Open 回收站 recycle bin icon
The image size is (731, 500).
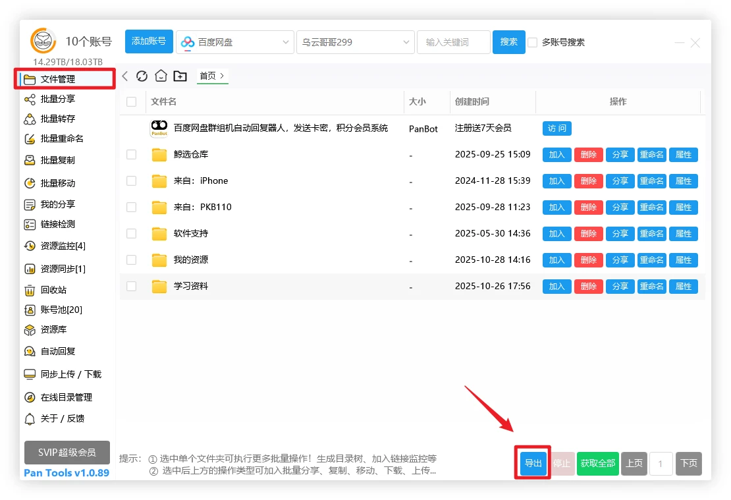[x=30, y=290]
